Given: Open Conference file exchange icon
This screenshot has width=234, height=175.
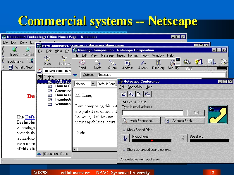Looking at the screenshot, I should [140, 94].
